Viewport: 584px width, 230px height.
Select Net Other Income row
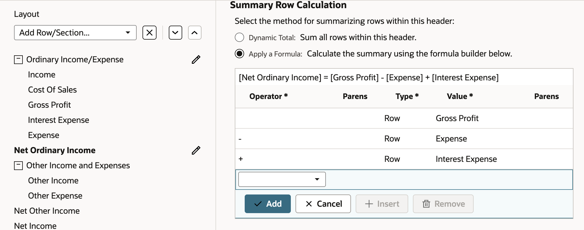[x=47, y=211]
